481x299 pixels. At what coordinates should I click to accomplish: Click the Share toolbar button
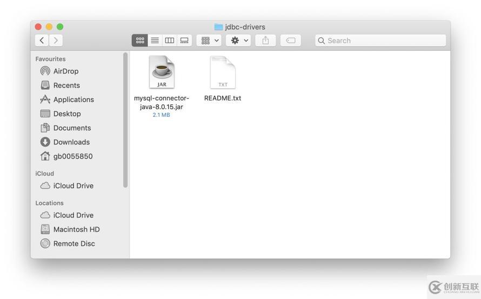[266, 40]
